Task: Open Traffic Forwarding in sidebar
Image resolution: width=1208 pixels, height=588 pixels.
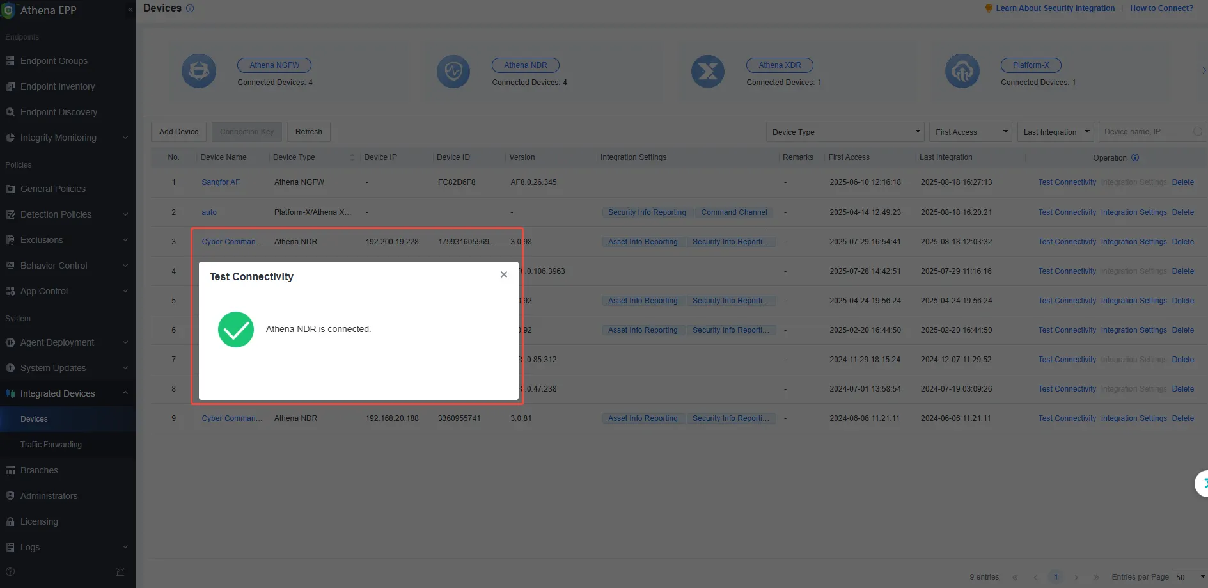Action: 51,445
